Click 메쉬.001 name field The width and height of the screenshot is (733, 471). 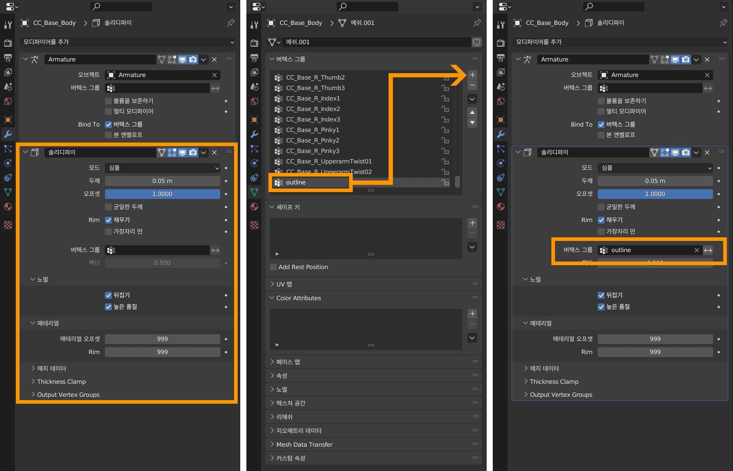tap(377, 42)
